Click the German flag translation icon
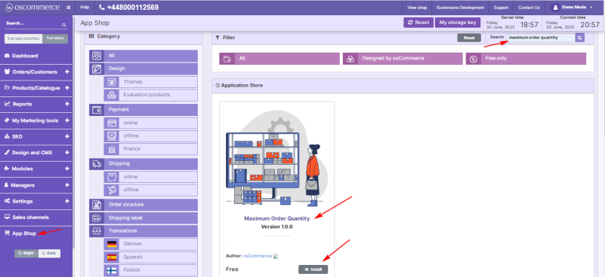This screenshot has width=605, height=277. click(112, 244)
